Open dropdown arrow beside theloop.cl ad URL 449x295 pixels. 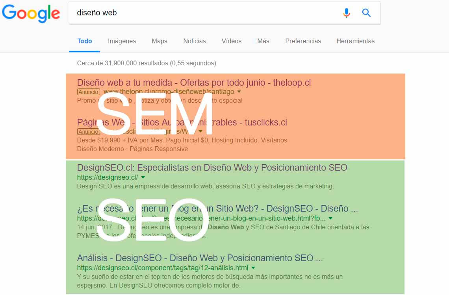(x=239, y=92)
